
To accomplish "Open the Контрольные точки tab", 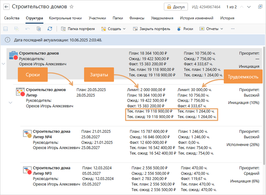I will (x=66, y=18).
